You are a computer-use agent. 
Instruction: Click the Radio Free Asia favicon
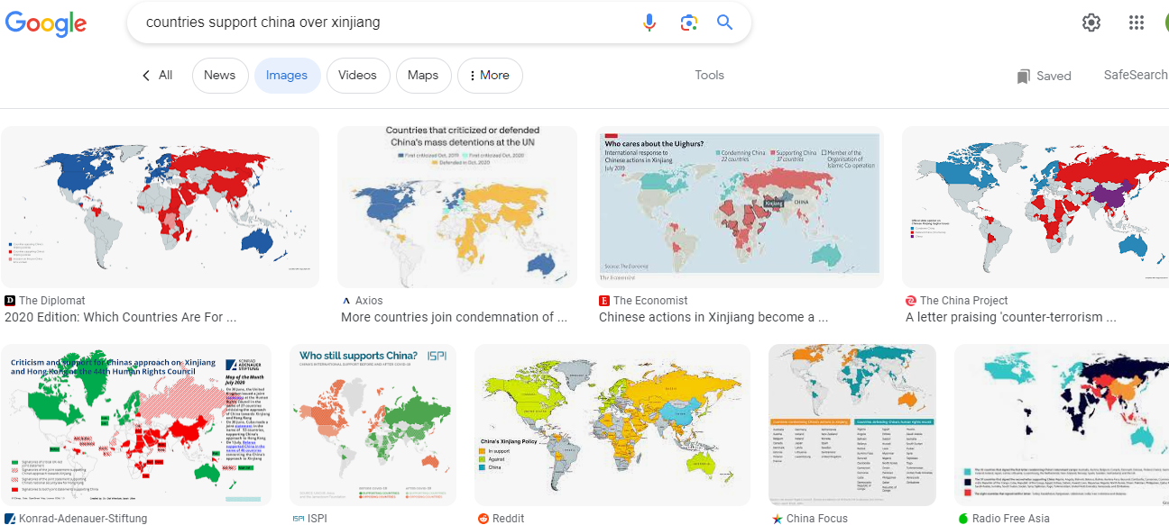[x=963, y=519]
